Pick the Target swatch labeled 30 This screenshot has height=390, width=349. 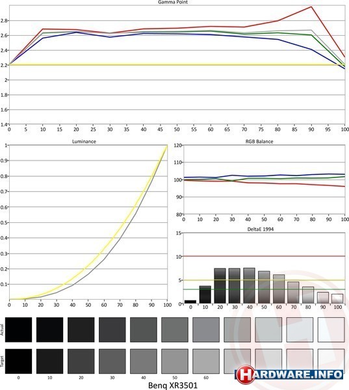coord(112,361)
